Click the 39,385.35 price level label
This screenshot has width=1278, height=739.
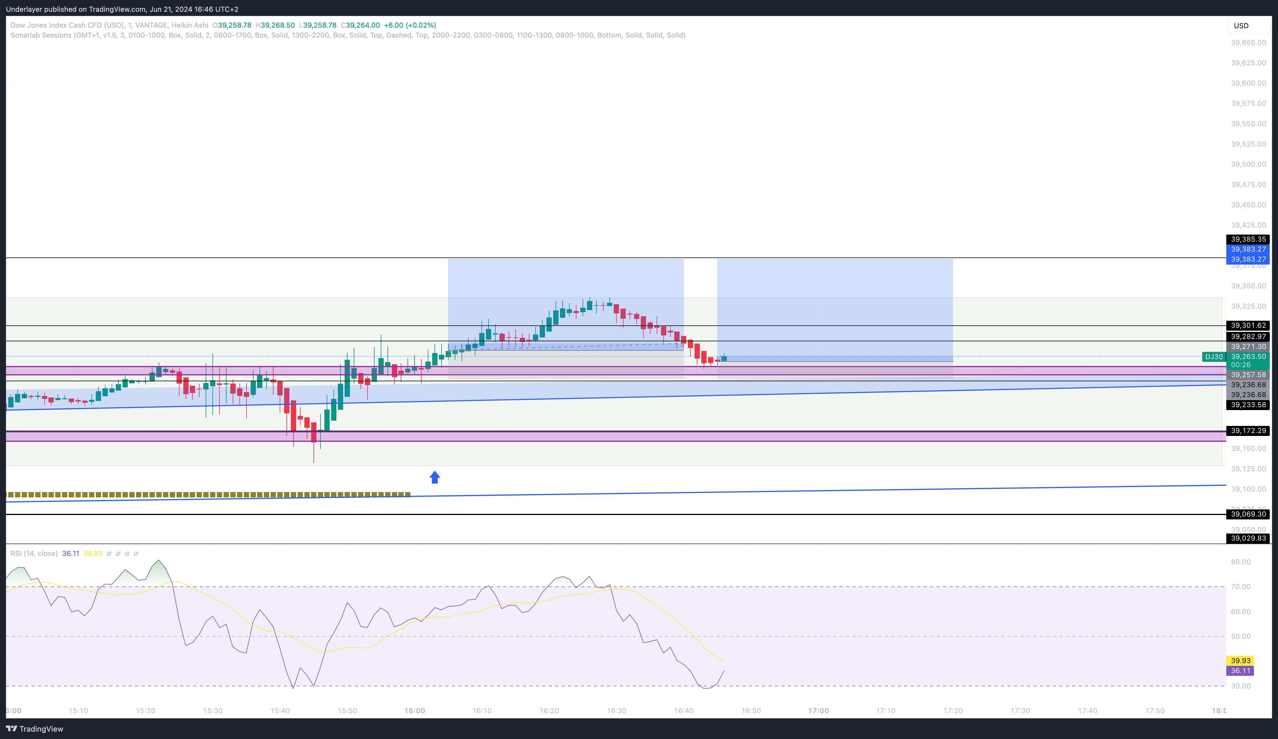[x=1248, y=239]
